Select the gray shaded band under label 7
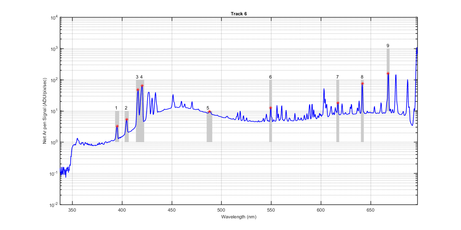 coord(337,111)
